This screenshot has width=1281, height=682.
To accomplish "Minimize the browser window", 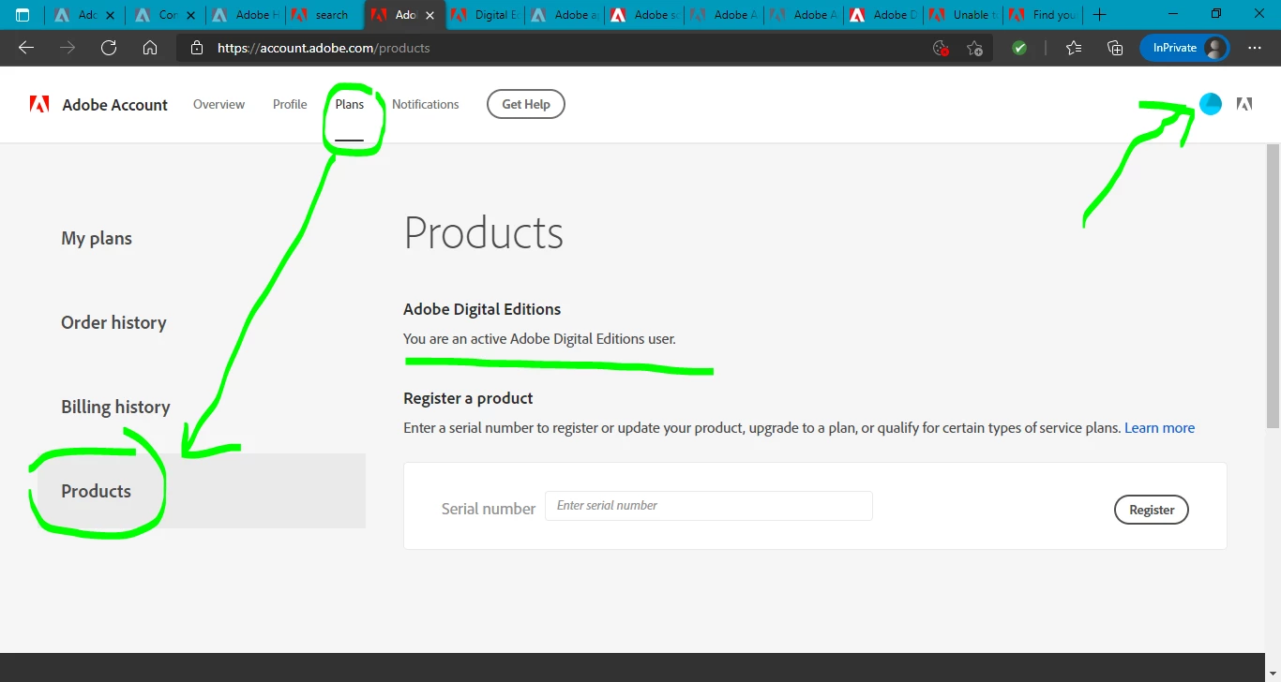I will click(1172, 14).
